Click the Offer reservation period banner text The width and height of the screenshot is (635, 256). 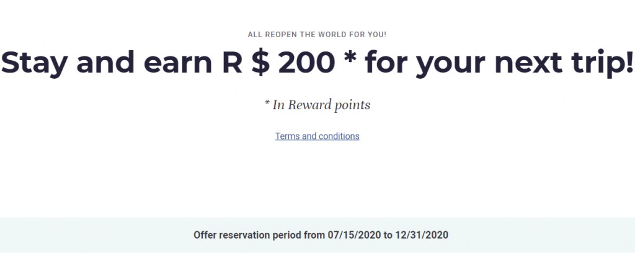tap(321, 235)
